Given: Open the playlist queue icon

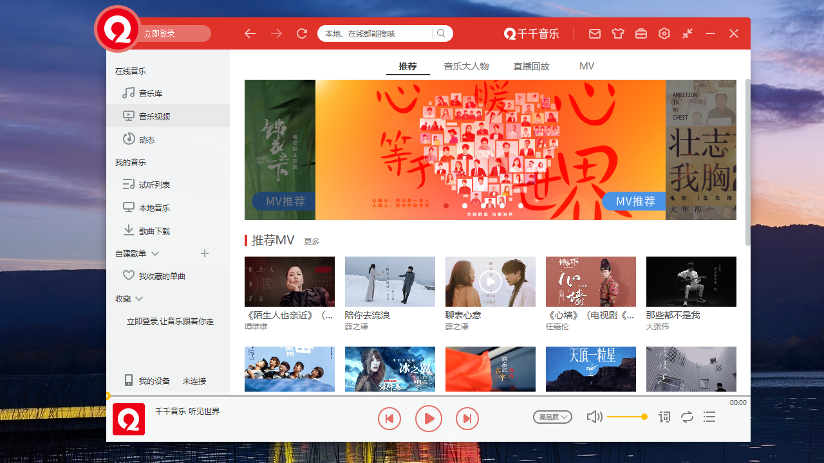Looking at the screenshot, I should tap(709, 417).
